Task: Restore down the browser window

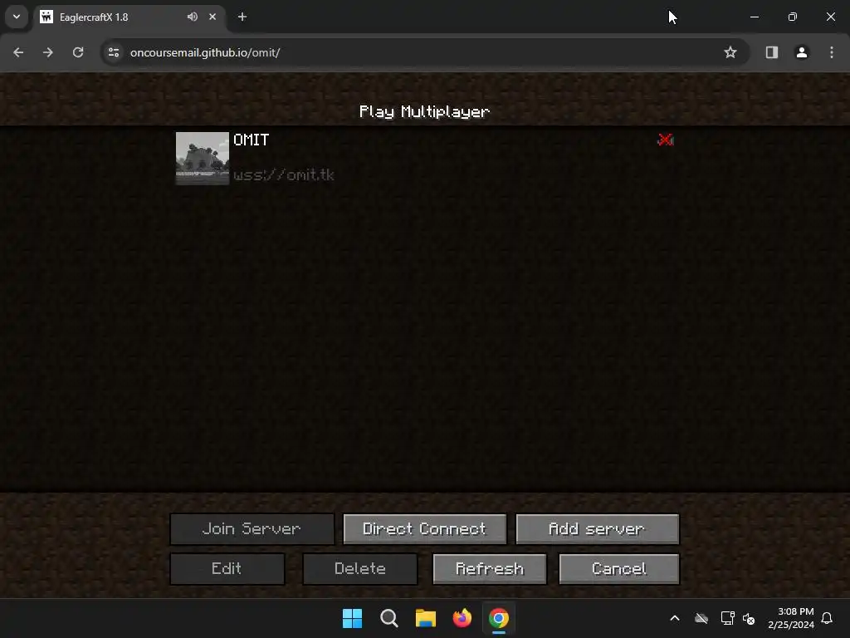Action: coord(793,17)
